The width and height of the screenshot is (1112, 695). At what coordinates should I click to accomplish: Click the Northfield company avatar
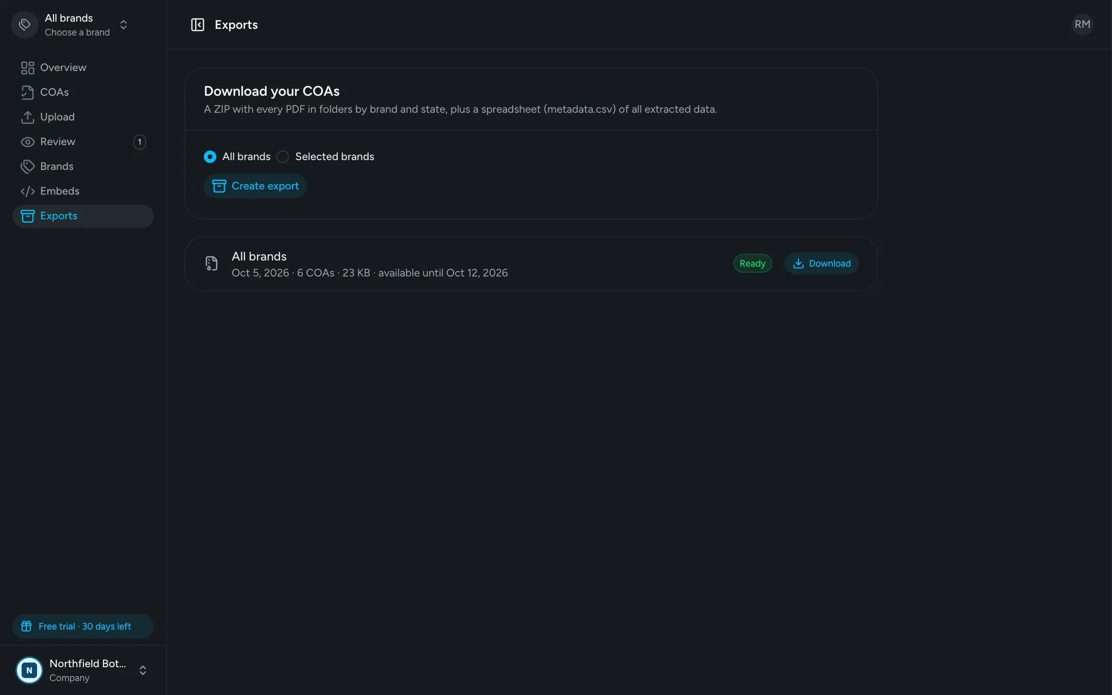coord(29,670)
